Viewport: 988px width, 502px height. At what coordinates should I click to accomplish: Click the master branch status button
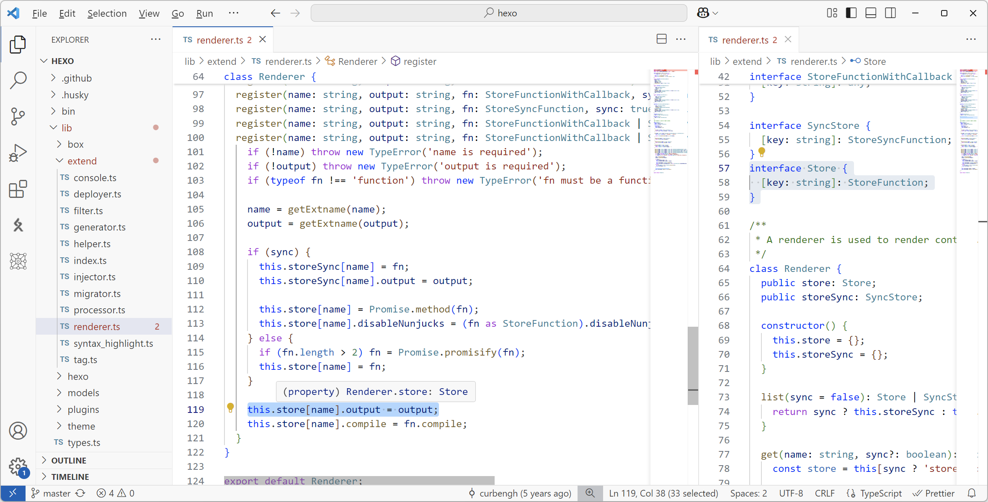click(x=51, y=493)
